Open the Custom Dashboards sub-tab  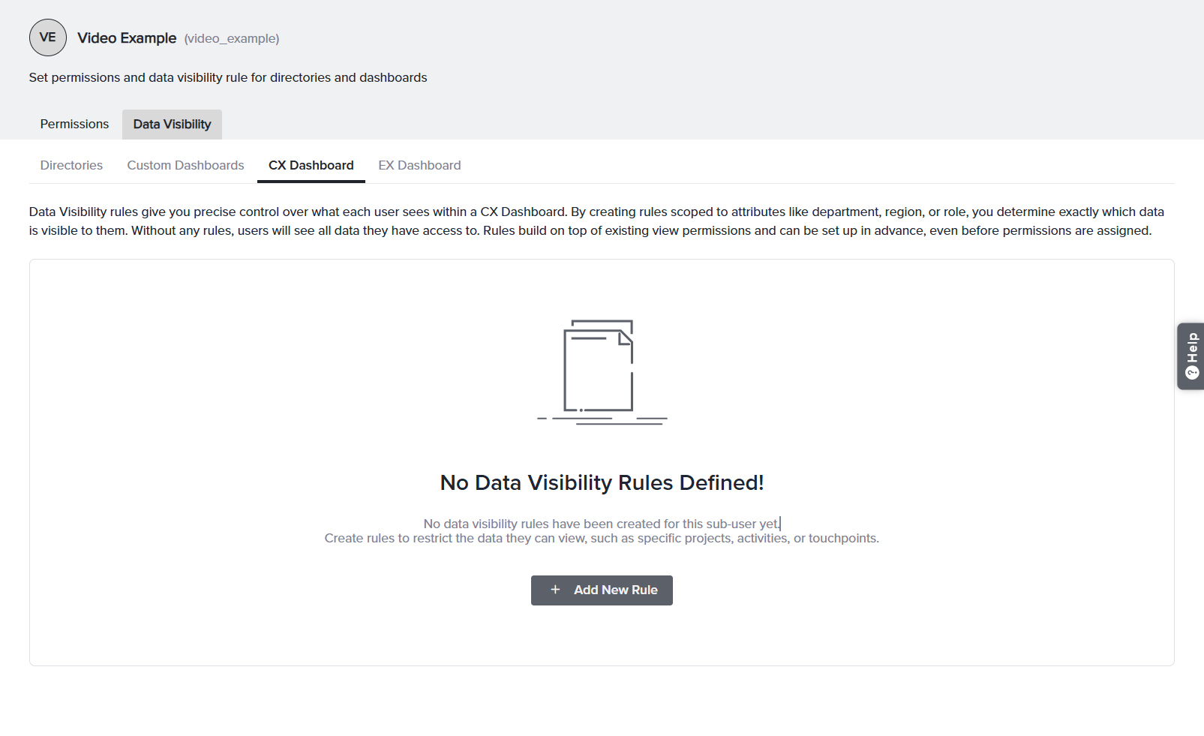click(185, 165)
